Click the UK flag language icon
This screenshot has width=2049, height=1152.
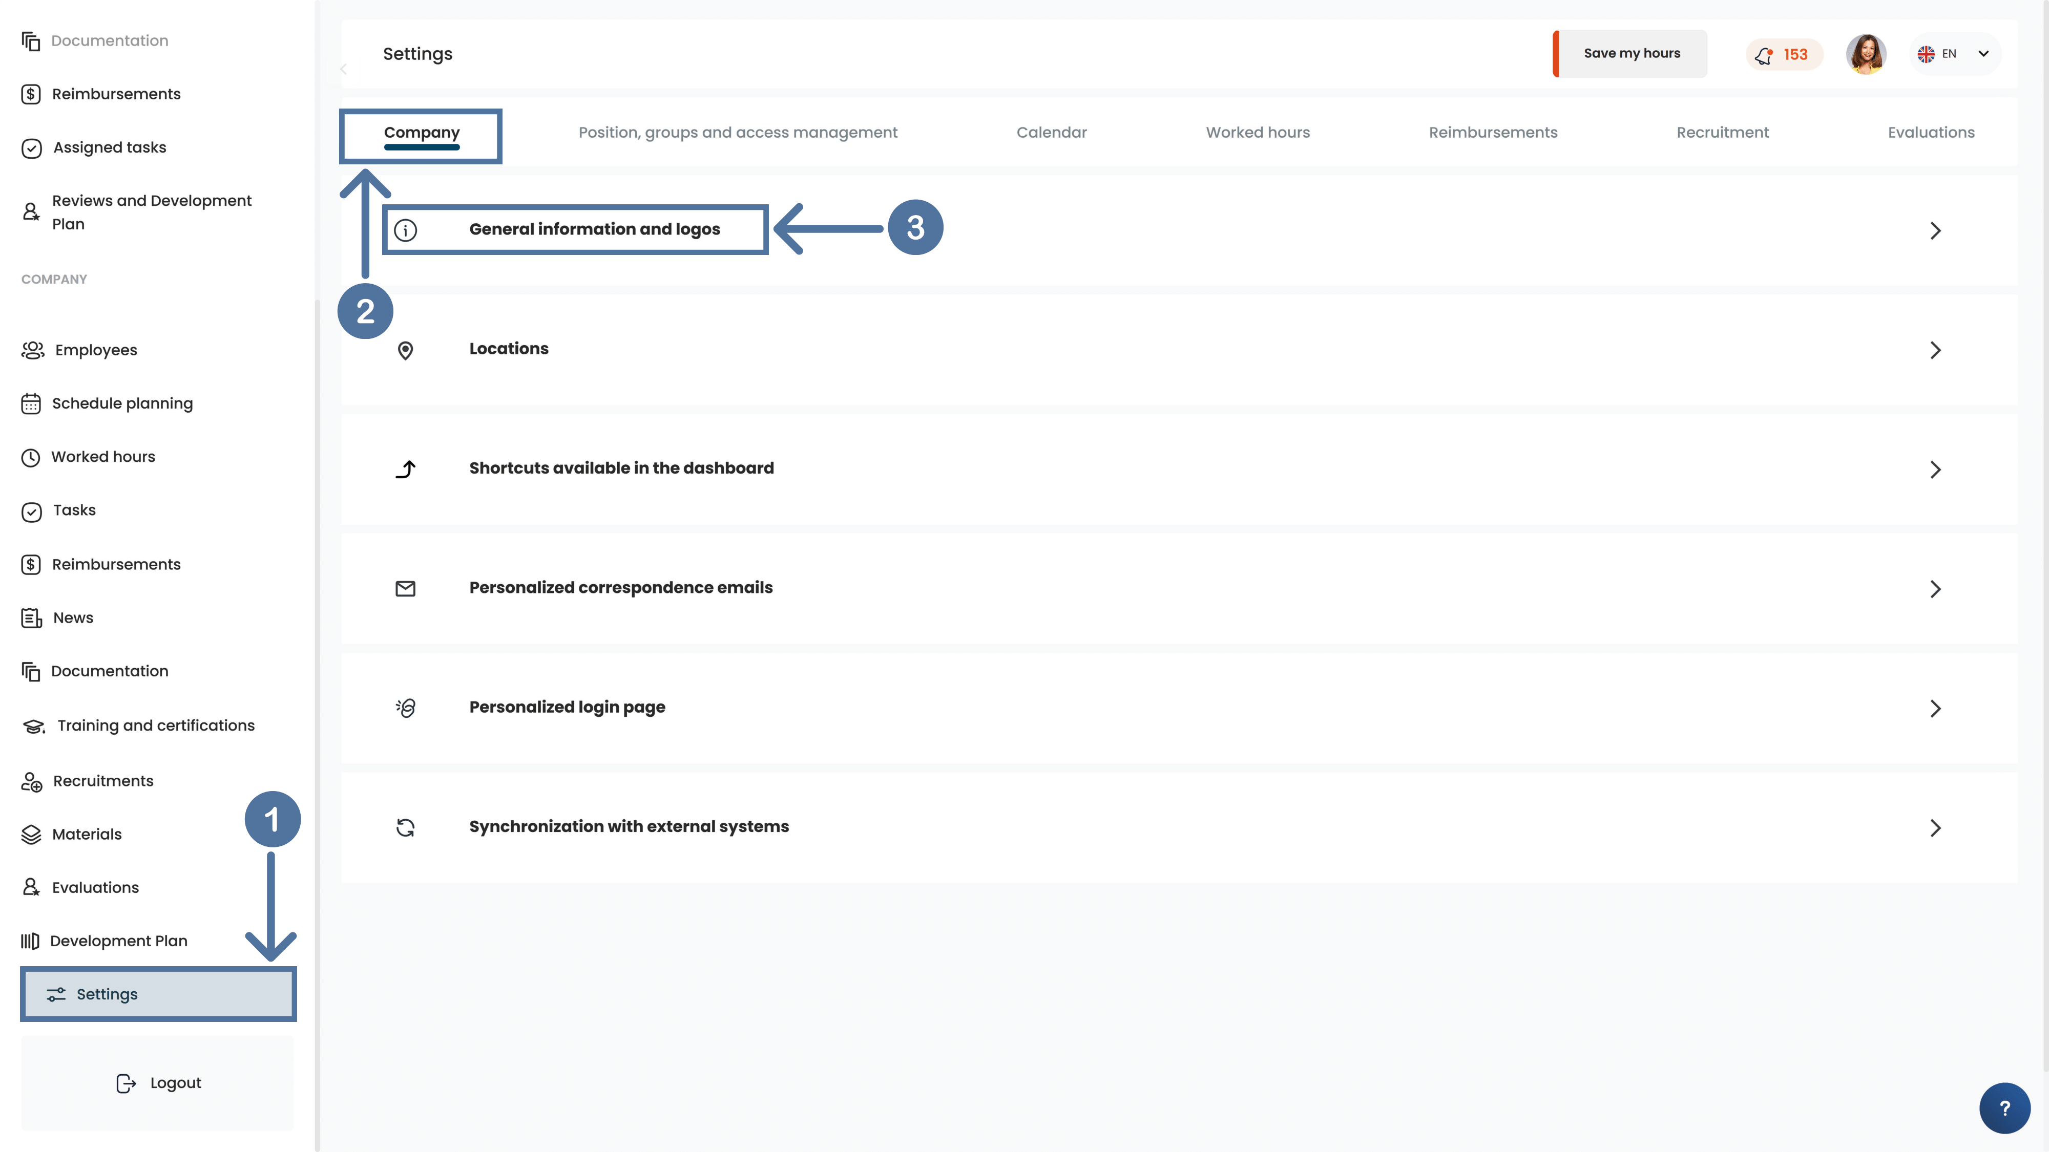pyautogui.click(x=1926, y=54)
